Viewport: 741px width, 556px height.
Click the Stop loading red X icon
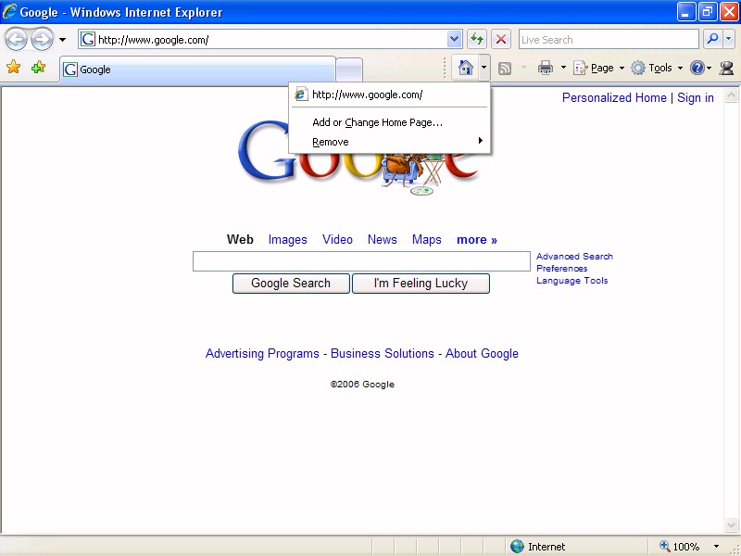click(x=501, y=39)
